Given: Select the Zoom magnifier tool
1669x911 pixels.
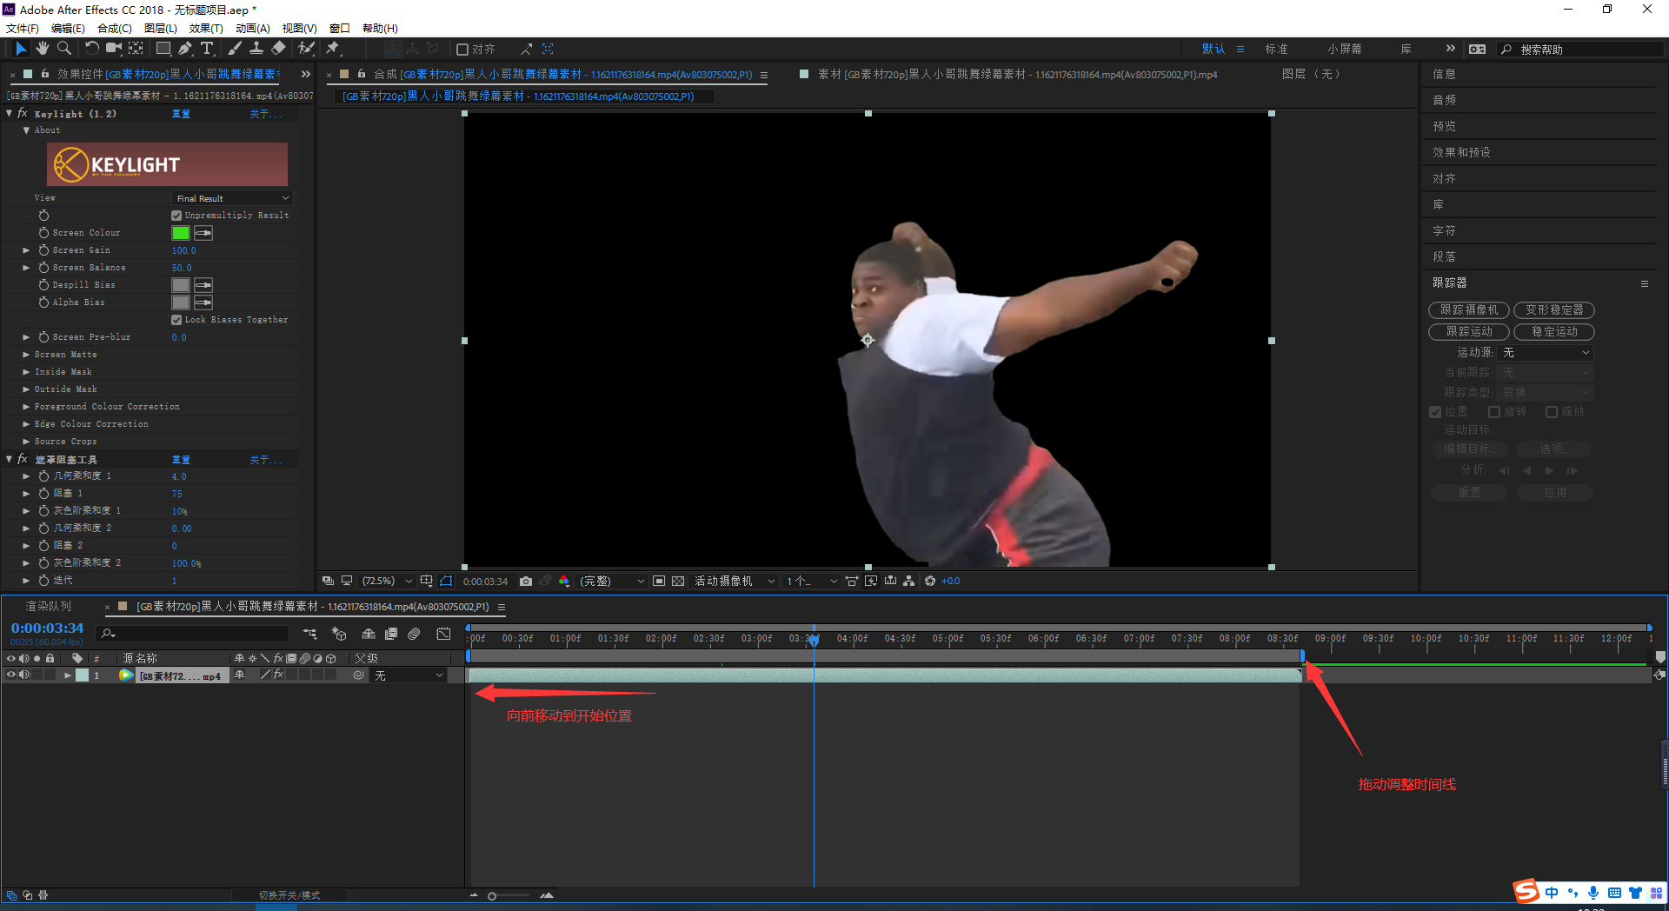Looking at the screenshot, I should [x=64, y=49].
